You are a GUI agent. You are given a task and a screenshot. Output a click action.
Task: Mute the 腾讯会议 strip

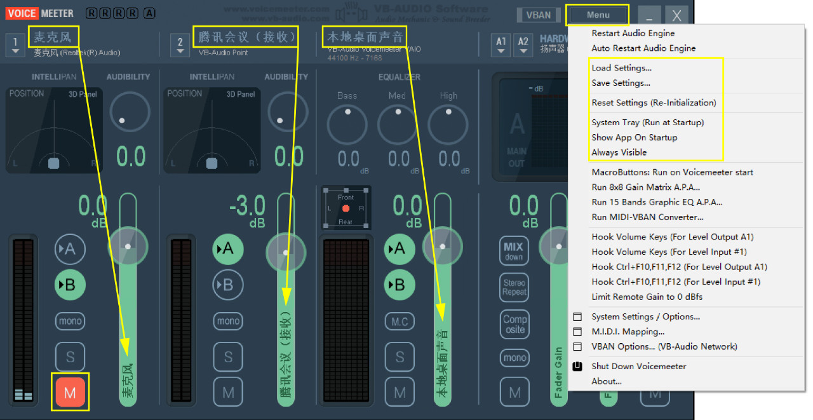[x=228, y=392]
